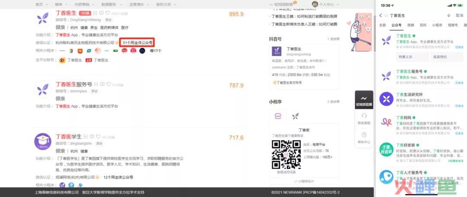Click user avatar next to 个人中心

(x=315, y=4)
